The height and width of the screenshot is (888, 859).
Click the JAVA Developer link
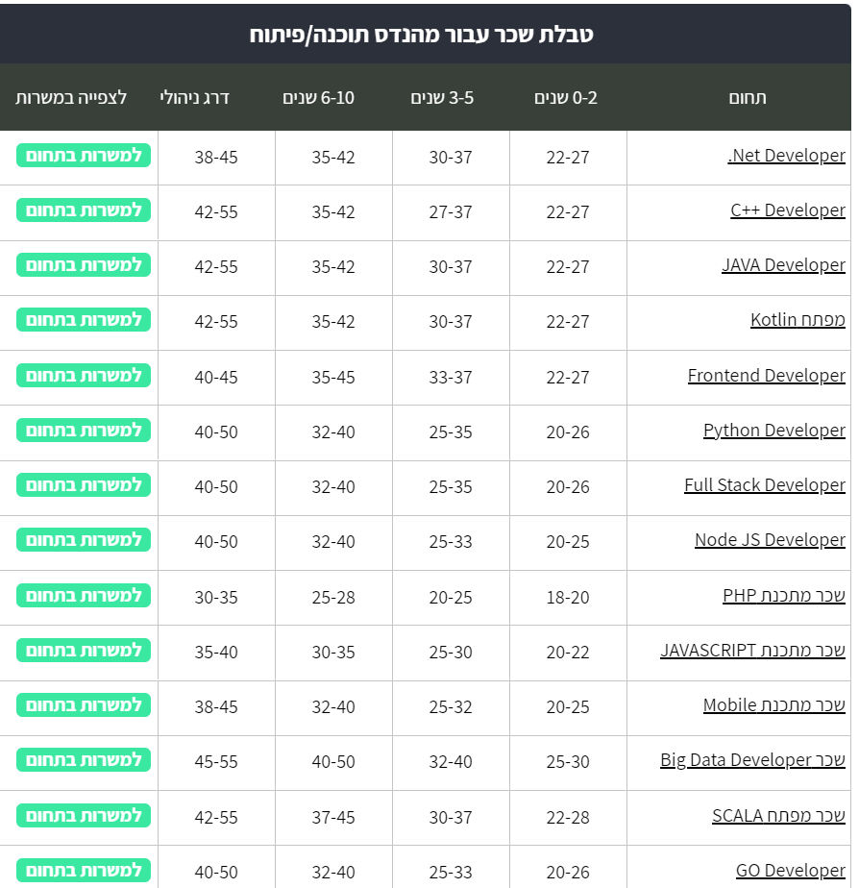point(783,265)
